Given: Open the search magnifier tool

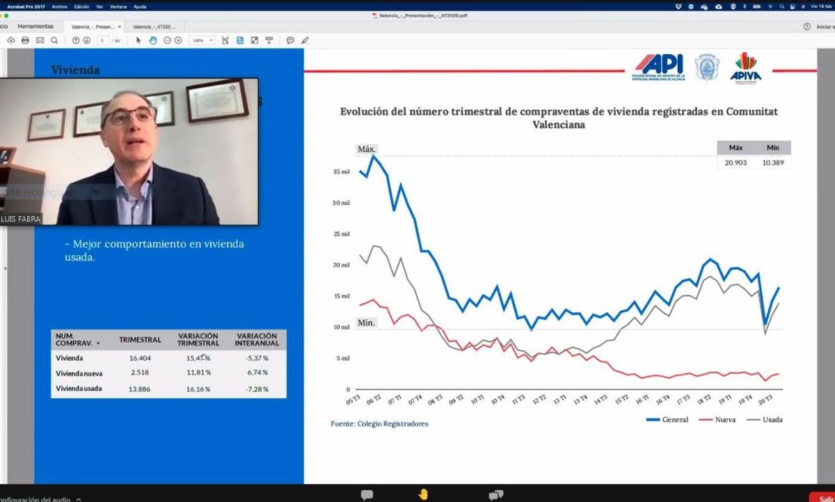Looking at the screenshot, I should (x=54, y=40).
